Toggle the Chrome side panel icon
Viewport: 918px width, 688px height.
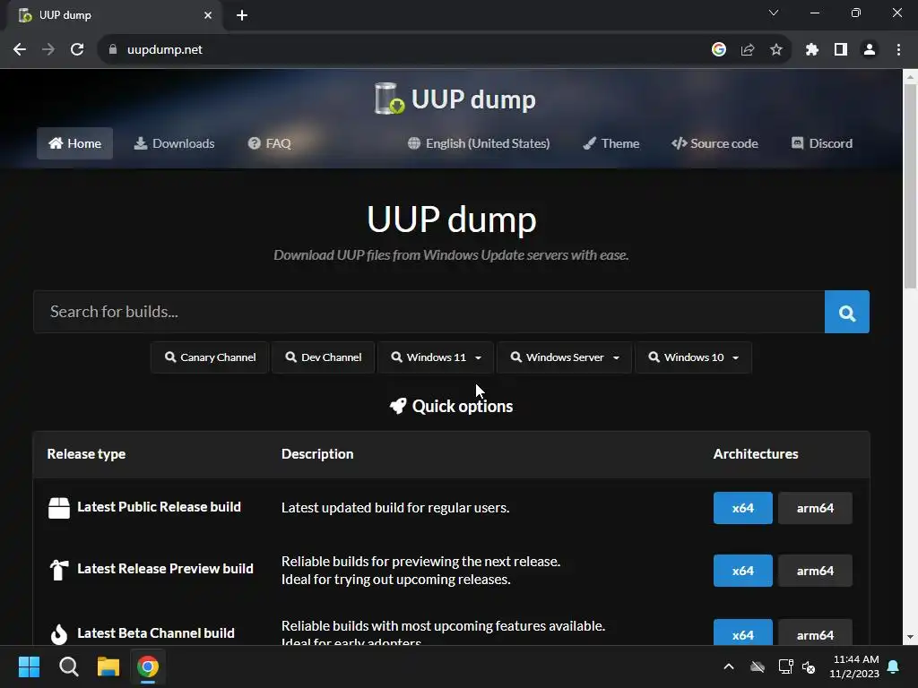(x=841, y=50)
